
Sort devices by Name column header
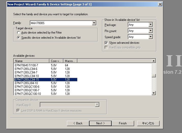pyautogui.click(x=32, y=61)
